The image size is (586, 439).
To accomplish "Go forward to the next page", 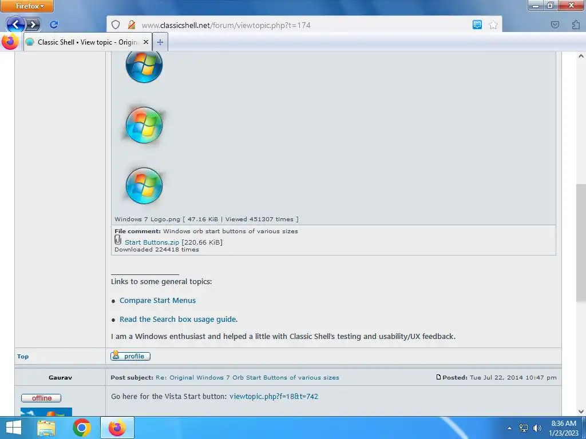I will point(33,25).
